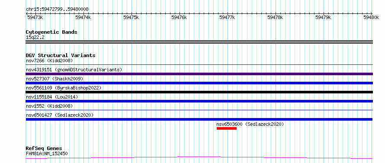Click the pink FAM81A gene line
Viewport: 385px width, 163px height.
click(199, 157)
